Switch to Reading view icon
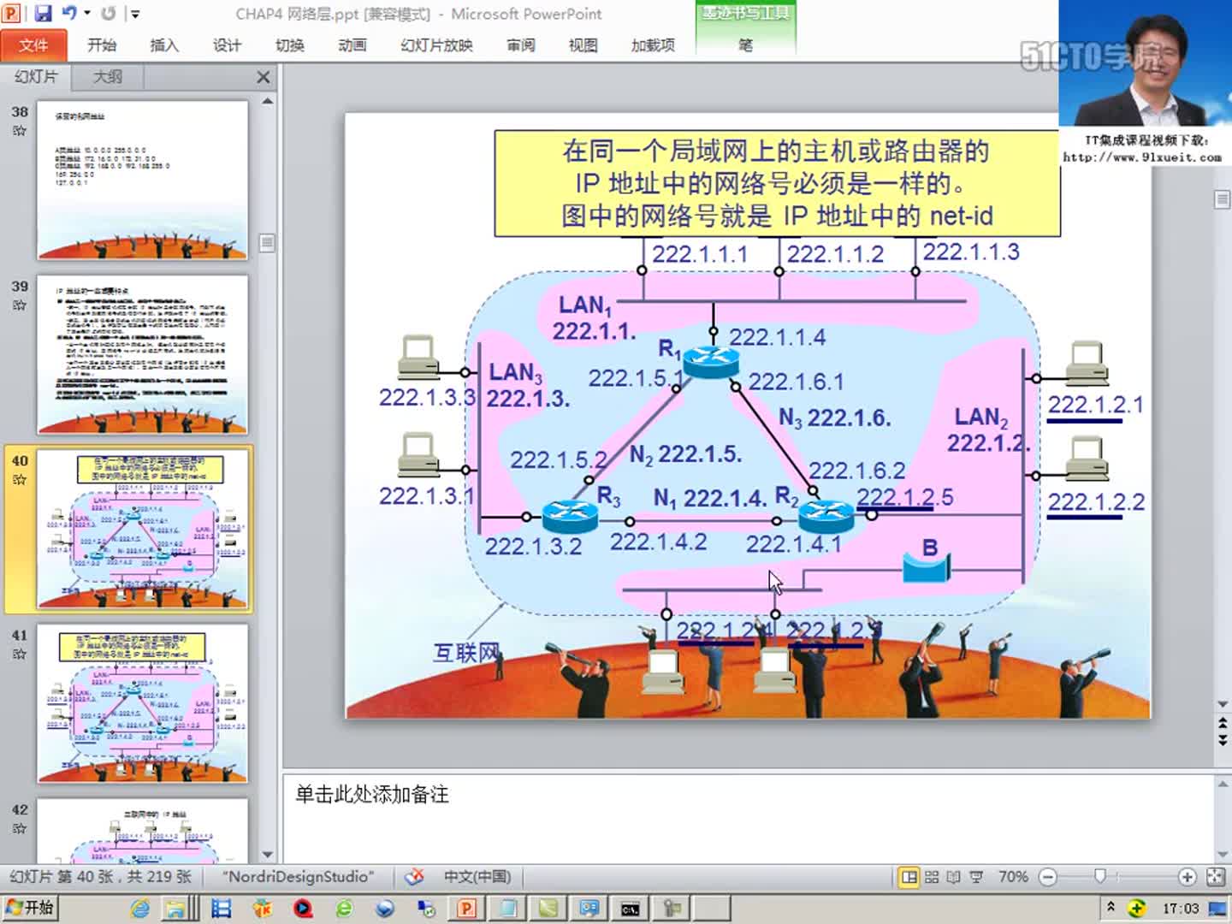1232x924 pixels. point(953,877)
